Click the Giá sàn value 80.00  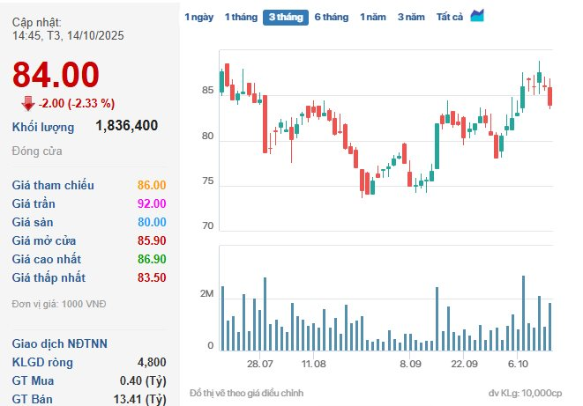[152, 222]
